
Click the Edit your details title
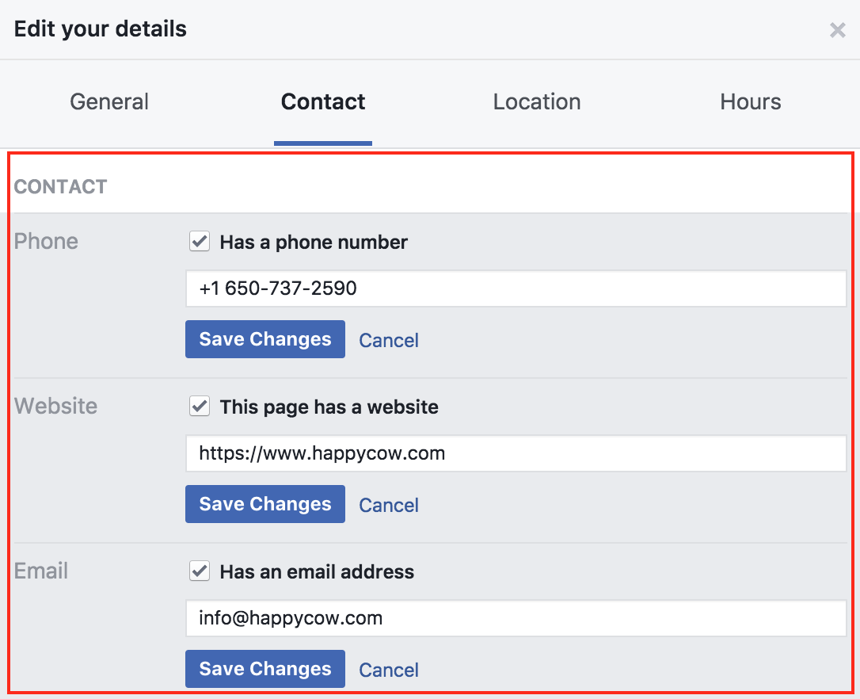(x=101, y=29)
